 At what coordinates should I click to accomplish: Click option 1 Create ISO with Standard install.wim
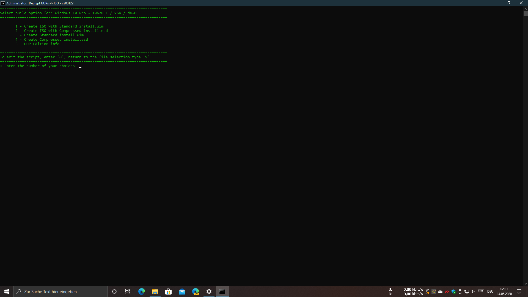[59, 26]
